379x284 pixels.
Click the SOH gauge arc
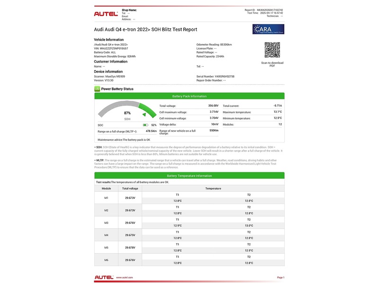click(127, 109)
